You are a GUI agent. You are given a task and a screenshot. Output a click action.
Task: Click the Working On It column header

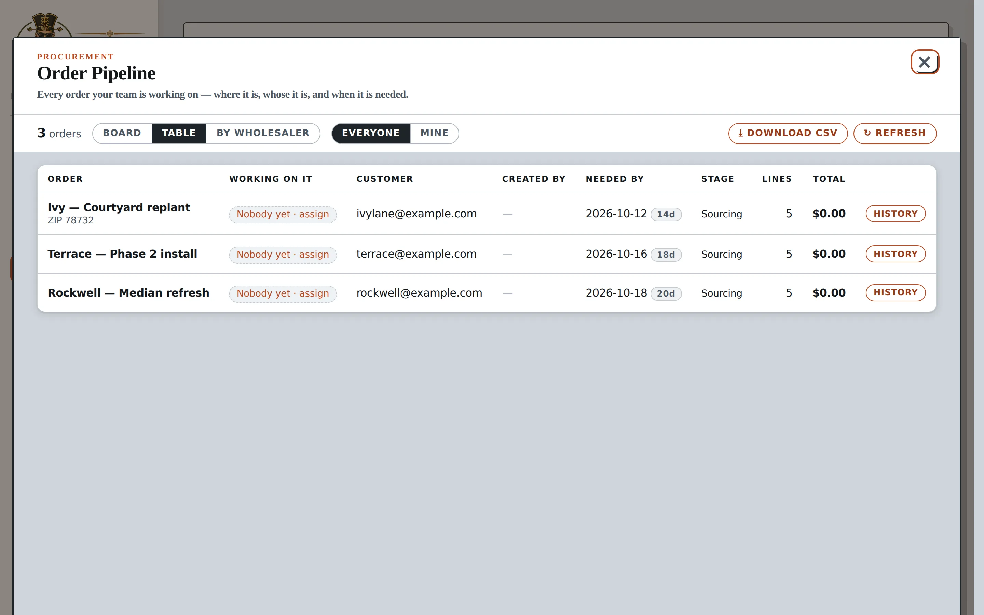pyautogui.click(x=271, y=179)
